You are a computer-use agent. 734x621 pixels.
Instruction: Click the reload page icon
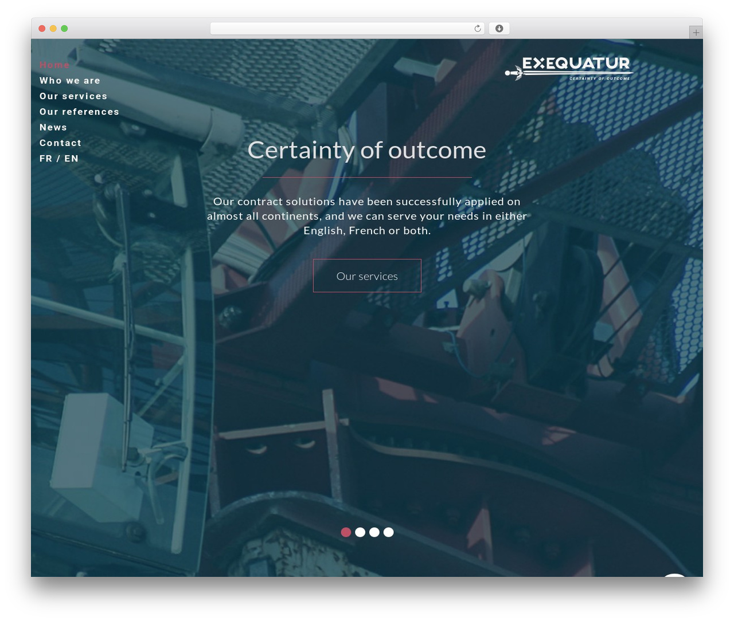tap(477, 29)
